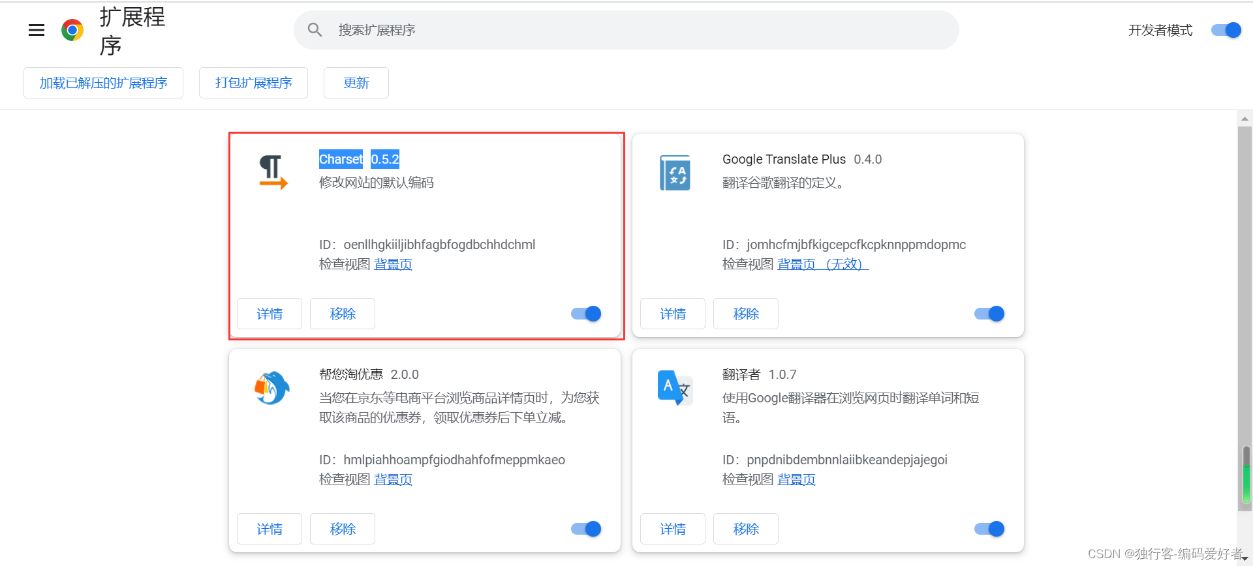Click the Charset extension icon
The width and height of the screenshot is (1253, 566).
click(273, 172)
